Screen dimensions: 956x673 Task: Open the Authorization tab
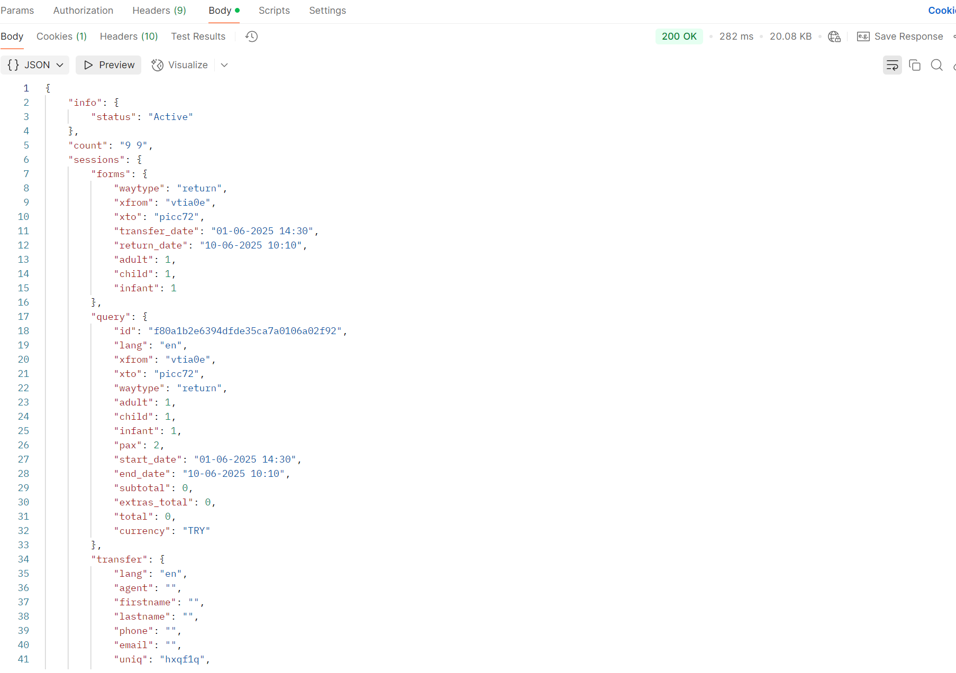point(83,11)
